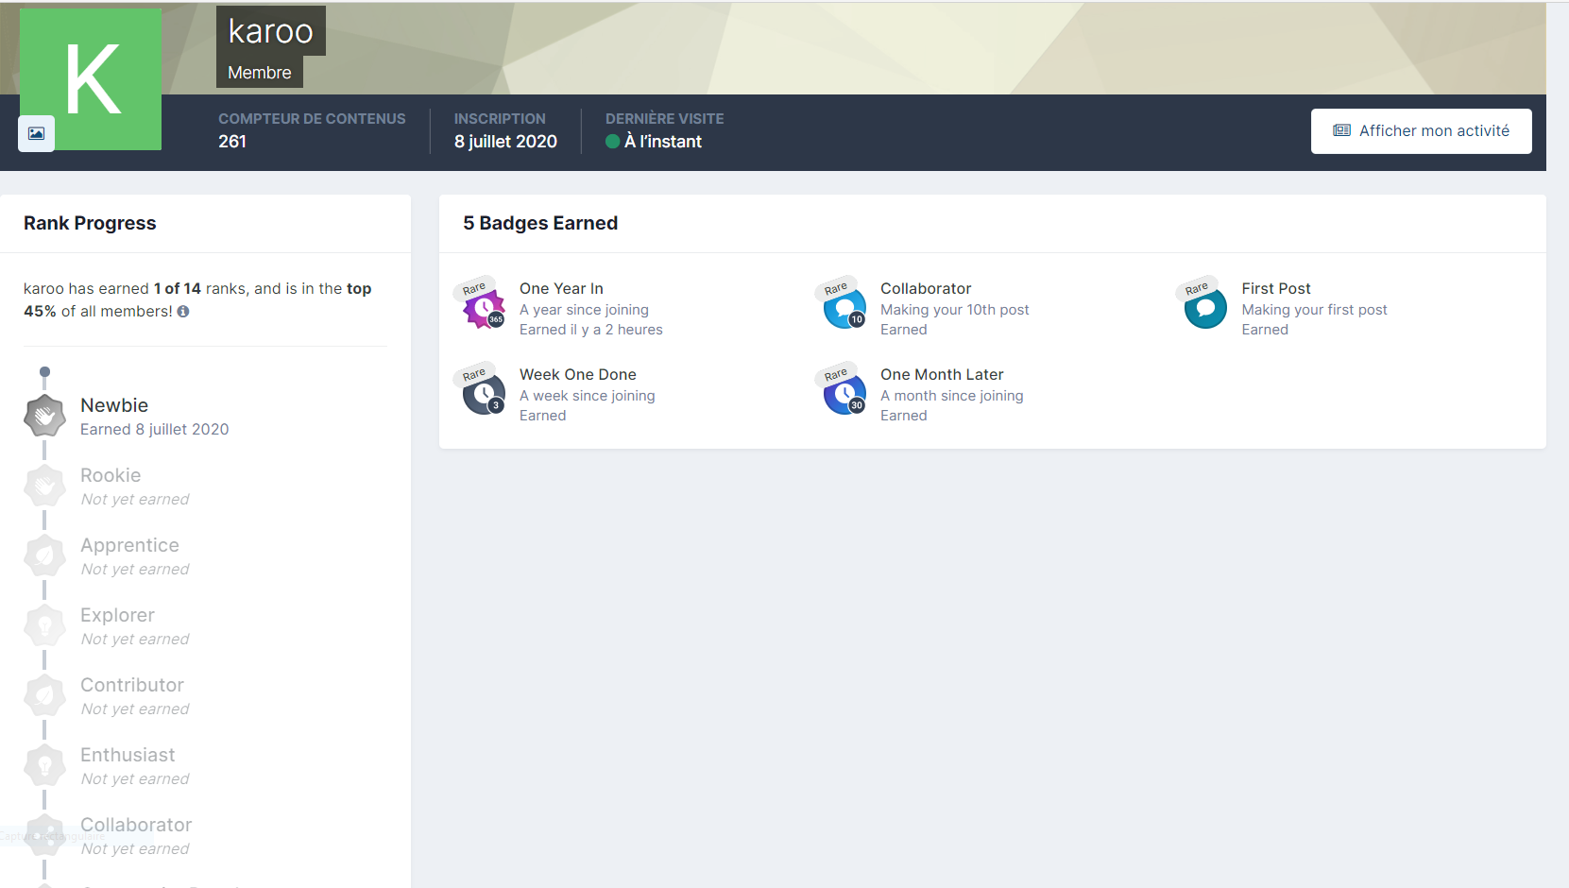
Task: Click the Explorer rank icon
Action: [44, 626]
